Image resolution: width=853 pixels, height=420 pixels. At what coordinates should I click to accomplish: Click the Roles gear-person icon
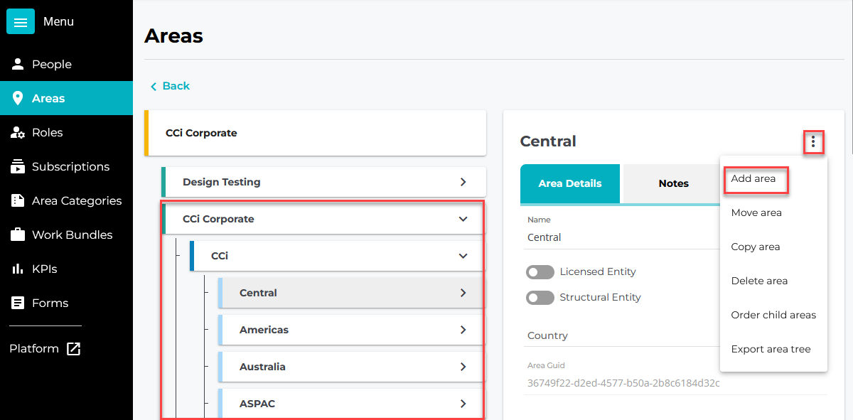[x=18, y=133]
